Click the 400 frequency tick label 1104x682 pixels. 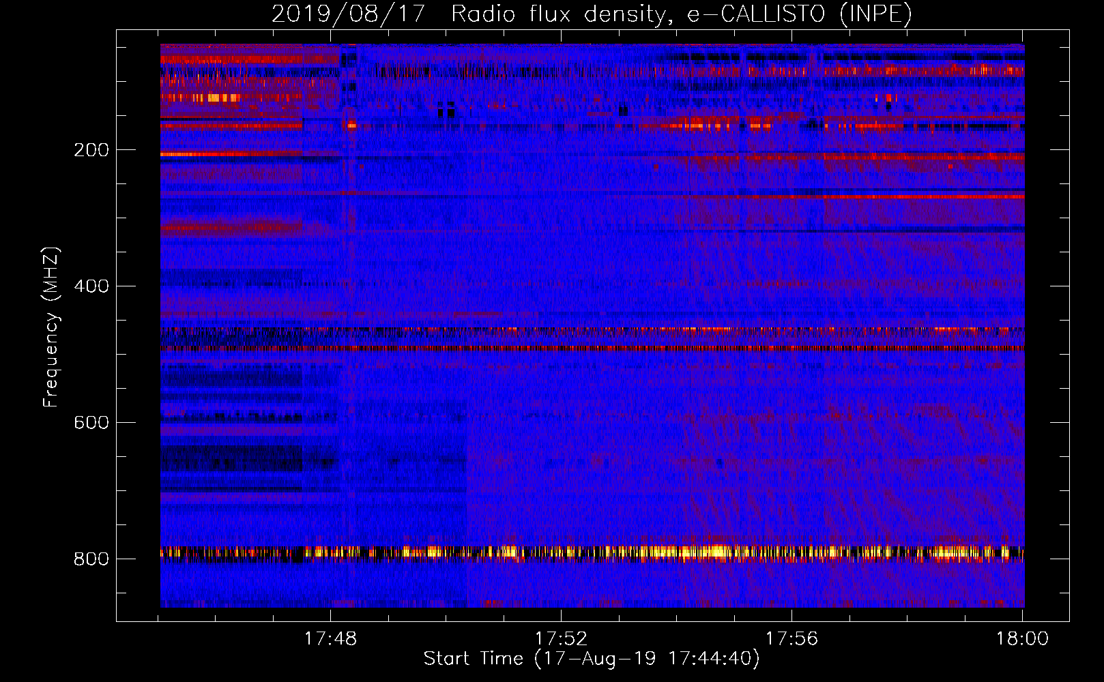[x=91, y=286]
